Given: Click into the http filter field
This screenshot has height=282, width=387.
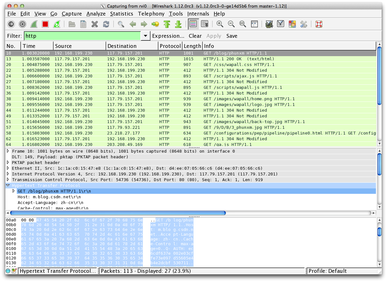Looking at the screenshot, I should point(82,36).
